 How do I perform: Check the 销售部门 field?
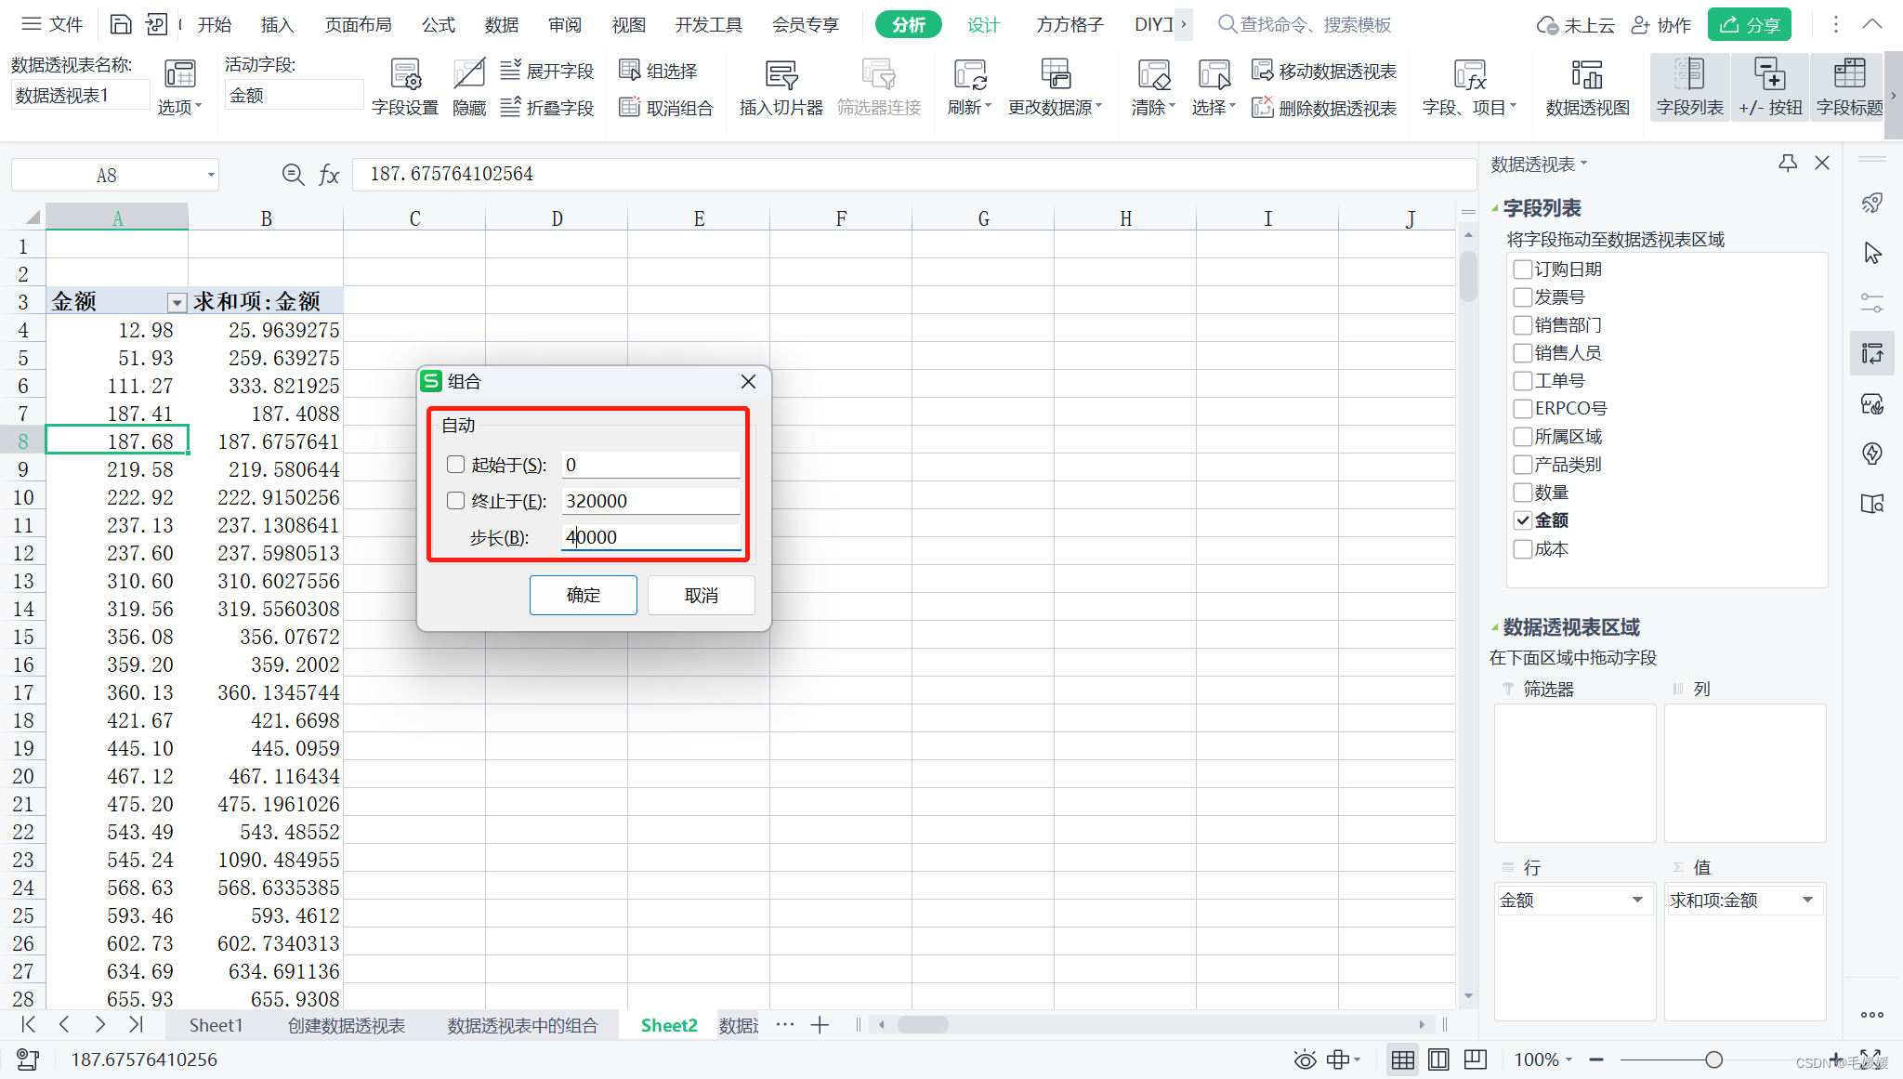pos(1522,325)
